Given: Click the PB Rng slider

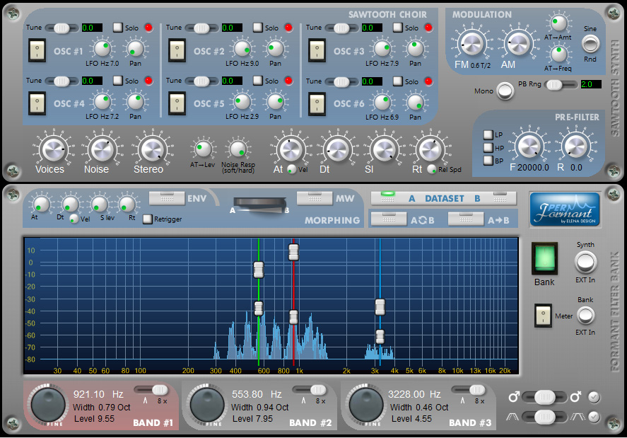Looking at the screenshot, I should [561, 84].
